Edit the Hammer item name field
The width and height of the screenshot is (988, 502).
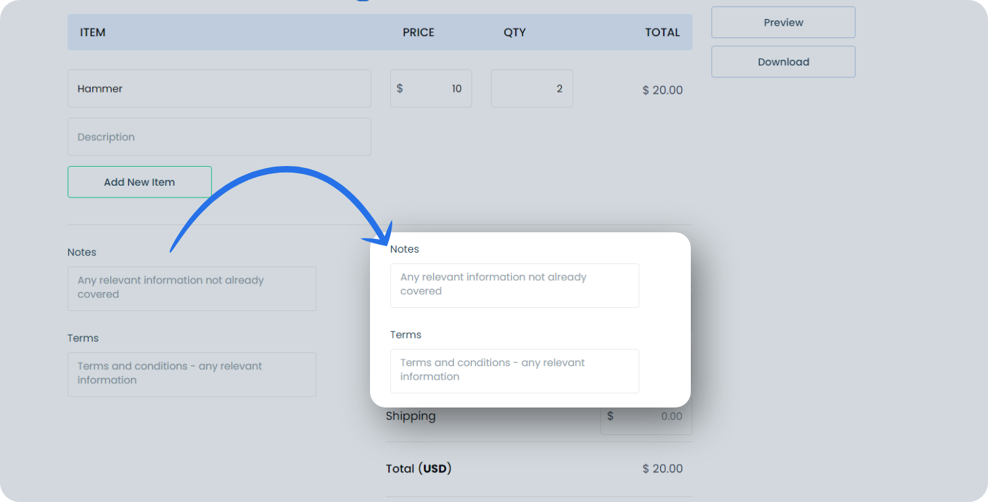pyautogui.click(x=219, y=89)
